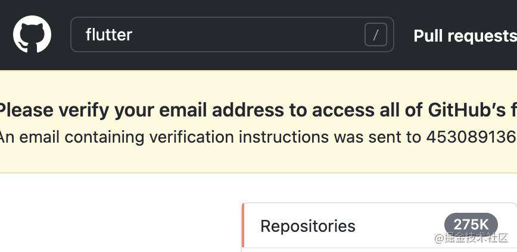The image size is (517, 252).
Task: Place cursor on the word flutter
Action: click(109, 34)
